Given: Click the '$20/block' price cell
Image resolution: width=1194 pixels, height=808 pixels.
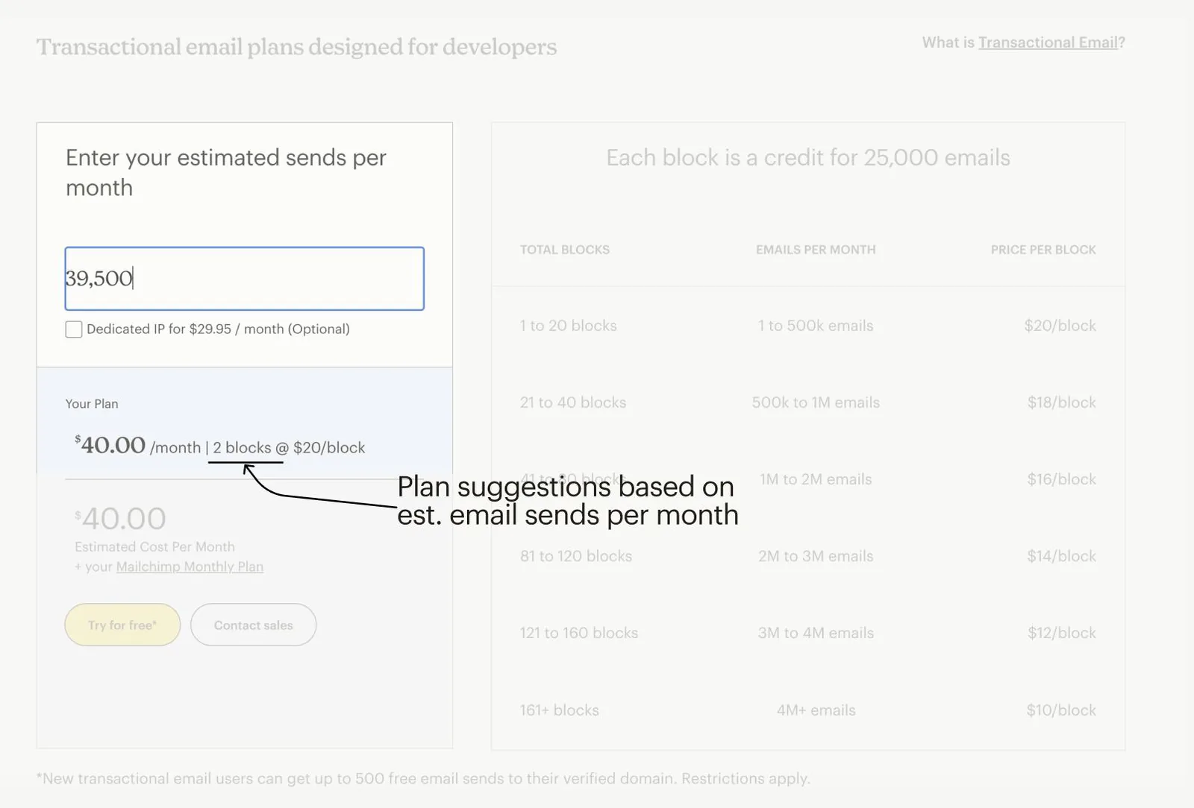Looking at the screenshot, I should pos(1060,326).
